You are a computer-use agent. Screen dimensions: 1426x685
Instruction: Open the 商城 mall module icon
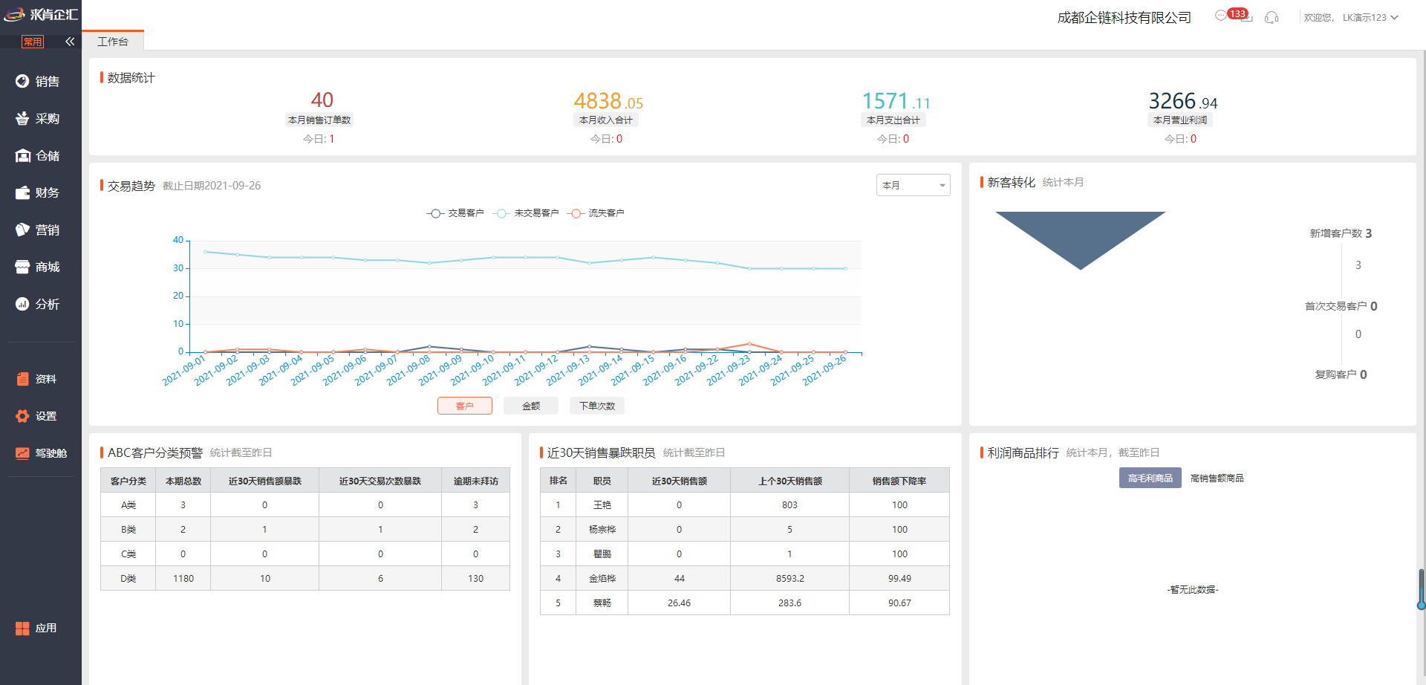point(22,267)
